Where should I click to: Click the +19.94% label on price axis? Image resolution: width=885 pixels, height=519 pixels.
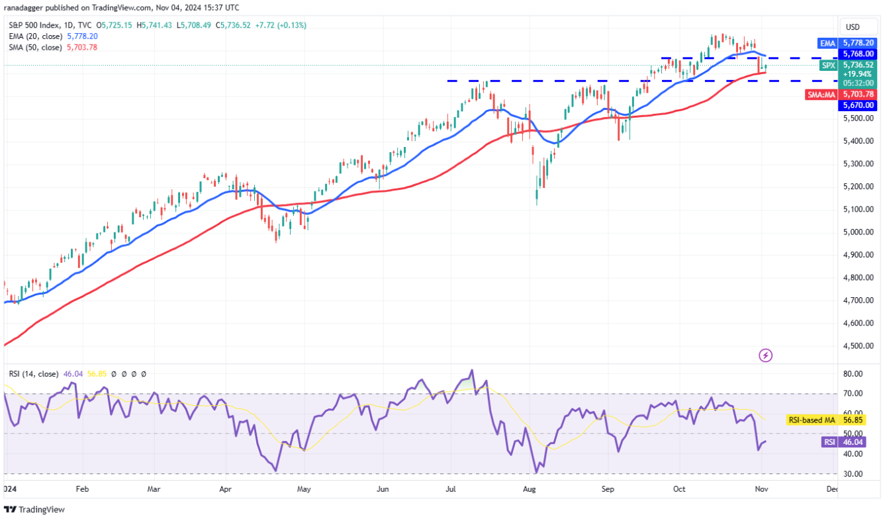859,74
